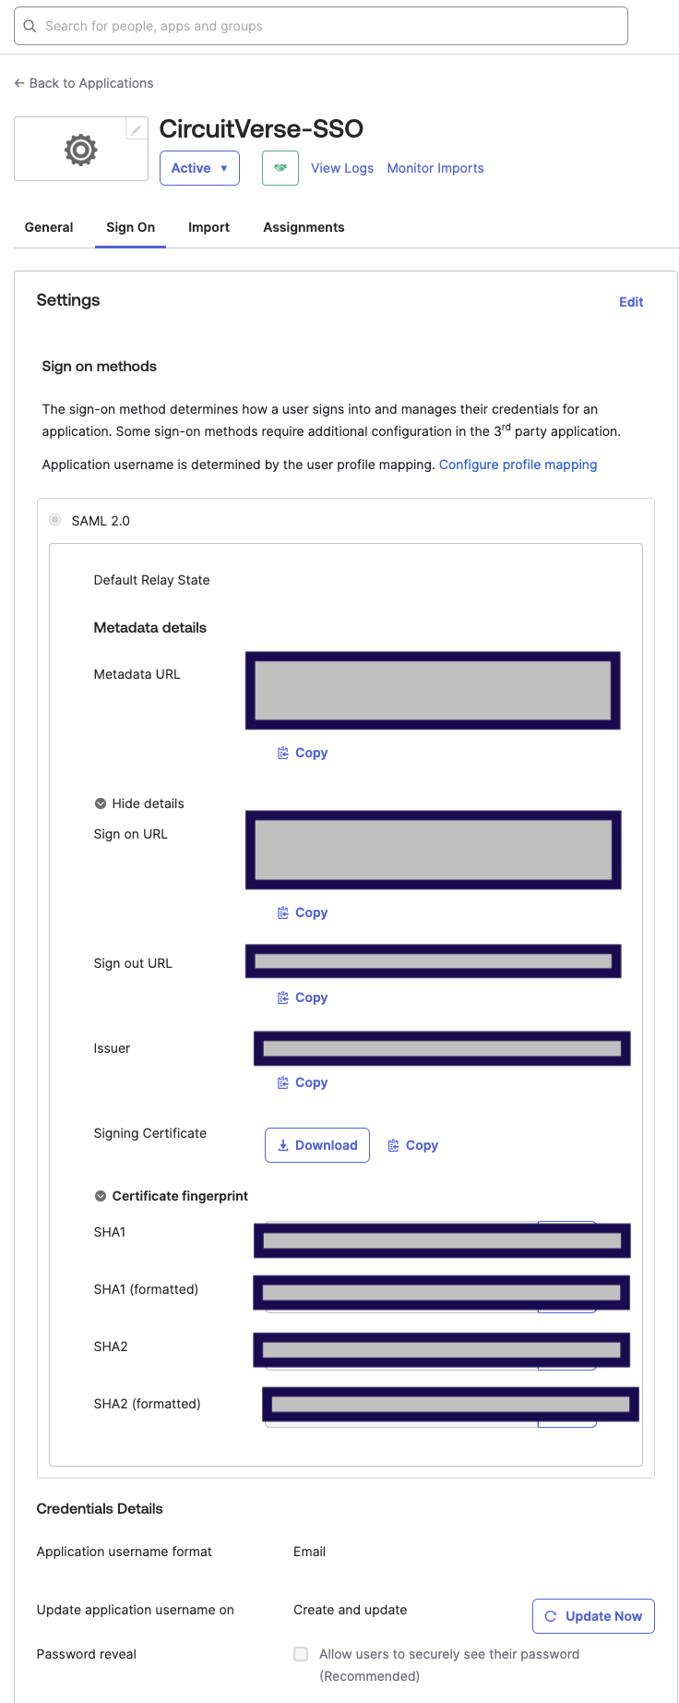Image resolution: width=679 pixels, height=1703 pixels.
Task: Switch to the General tab
Action: [x=49, y=227]
